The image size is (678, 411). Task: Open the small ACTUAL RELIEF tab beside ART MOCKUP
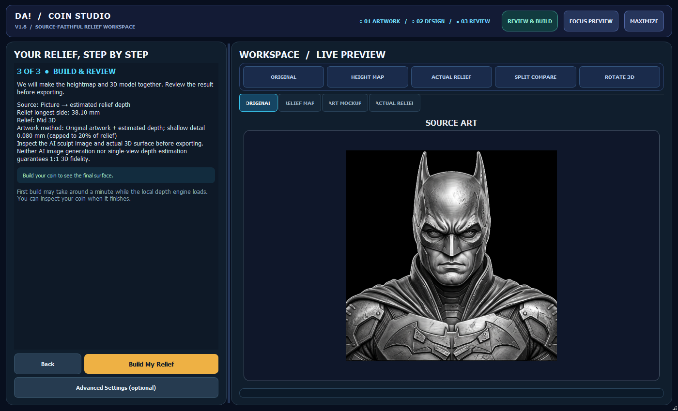[395, 103]
